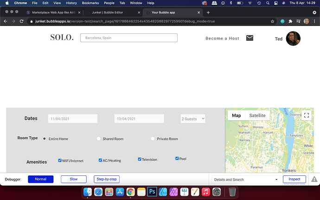The height and width of the screenshot is (200, 320).
Task: Uncheck the AC/Heating amenity
Action: pos(100,160)
